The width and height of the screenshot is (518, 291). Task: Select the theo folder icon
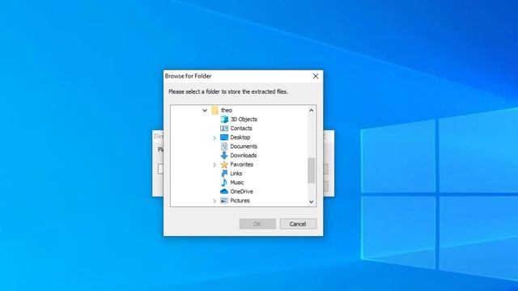[x=214, y=110]
